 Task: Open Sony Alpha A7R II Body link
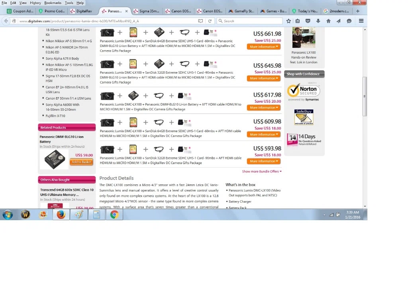[62, 59]
